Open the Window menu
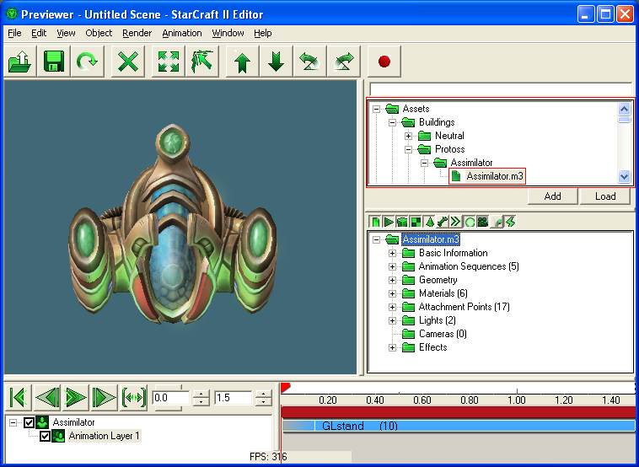Screen dimensions: 639x467 [x=228, y=33]
